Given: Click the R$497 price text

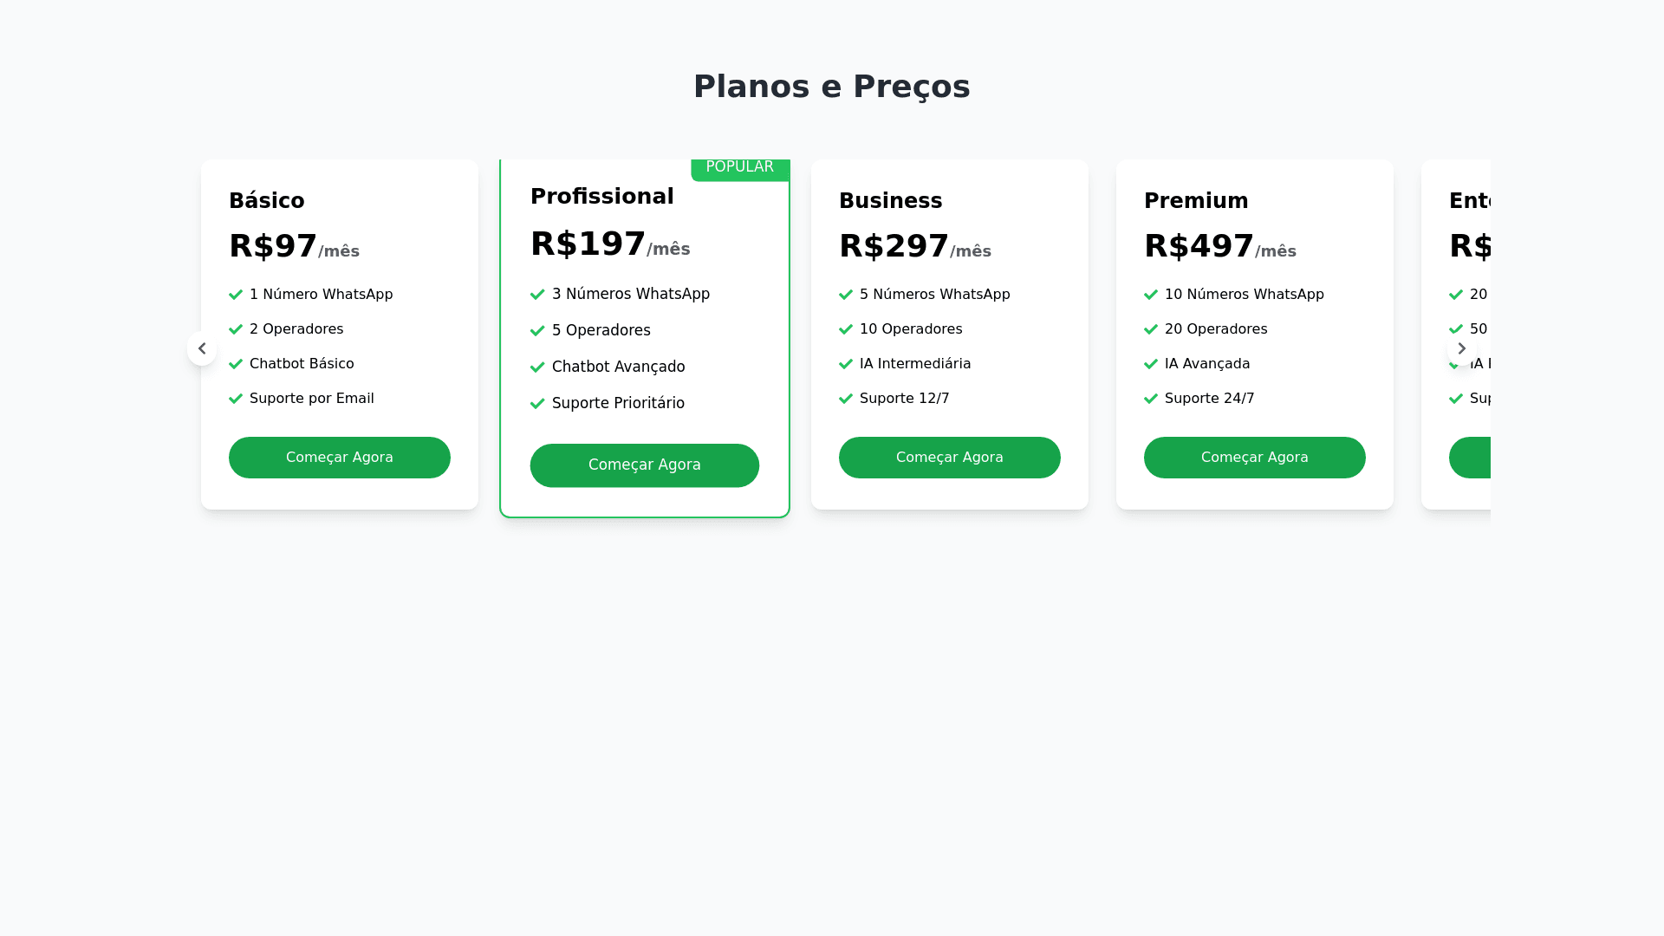Looking at the screenshot, I should point(1199,246).
